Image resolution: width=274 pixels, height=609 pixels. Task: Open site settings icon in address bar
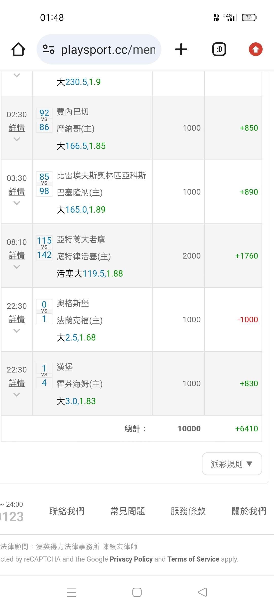pyautogui.click(x=49, y=49)
